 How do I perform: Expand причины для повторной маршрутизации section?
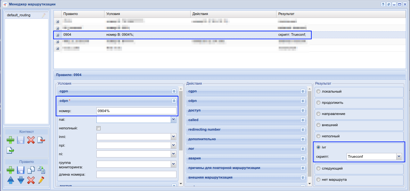tap(303, 168)
